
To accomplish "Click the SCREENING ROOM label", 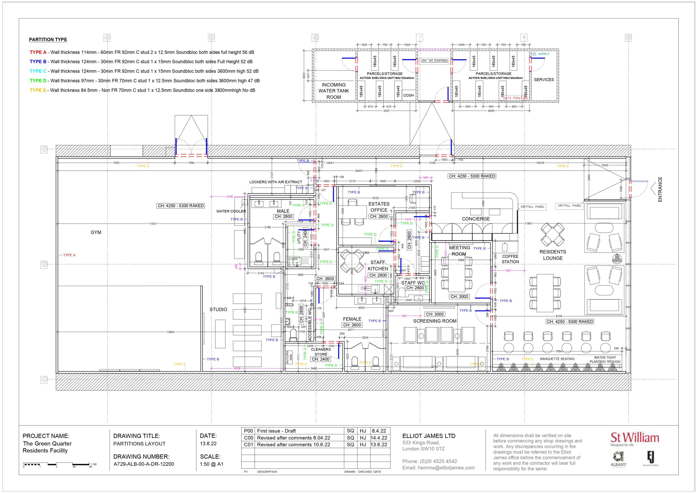I will point(435,321).
